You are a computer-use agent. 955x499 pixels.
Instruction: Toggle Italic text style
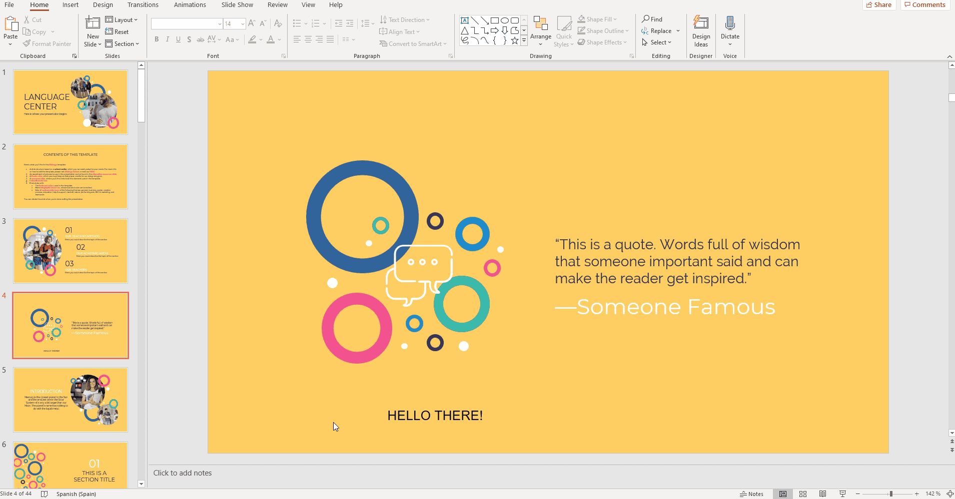click(x=168, y=39)
